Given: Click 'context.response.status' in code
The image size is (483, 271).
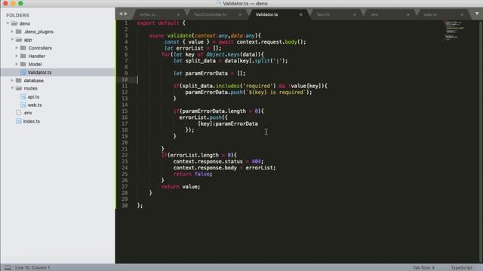Looking at the screenshot, I should click(208, 161).
